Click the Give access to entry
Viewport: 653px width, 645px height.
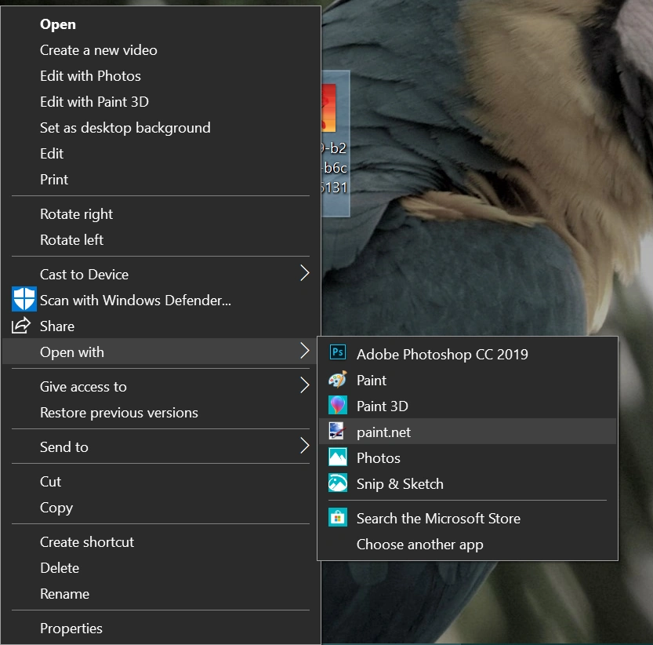click(x=161, y=387)
